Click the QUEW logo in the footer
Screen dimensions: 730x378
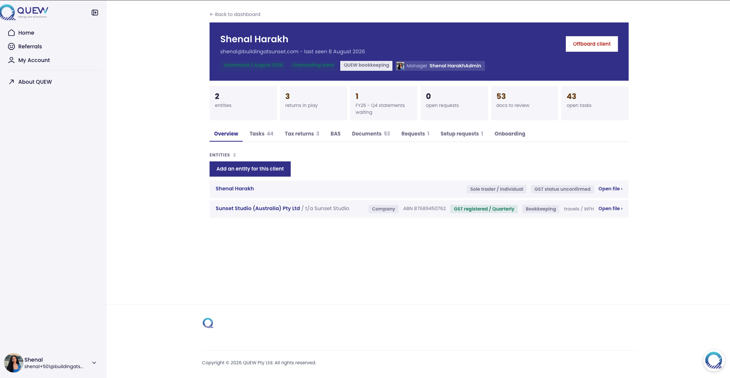pos(208,323)
